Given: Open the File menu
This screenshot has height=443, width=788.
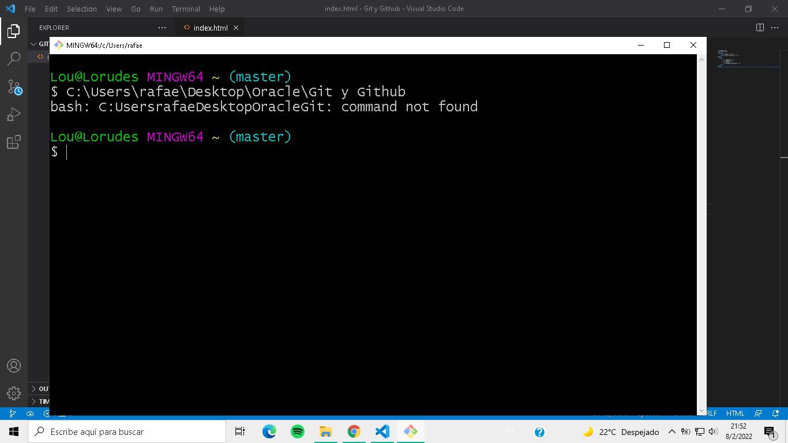Looking at the screenshot, I should [x=30, y=9].
